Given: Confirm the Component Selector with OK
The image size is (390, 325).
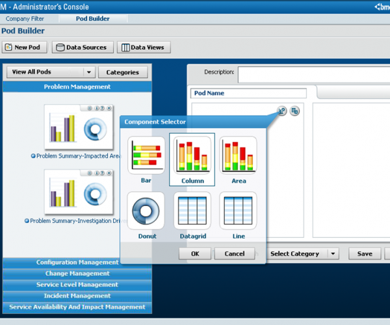Looking at the screenshot, I should [x=195, y=253].
